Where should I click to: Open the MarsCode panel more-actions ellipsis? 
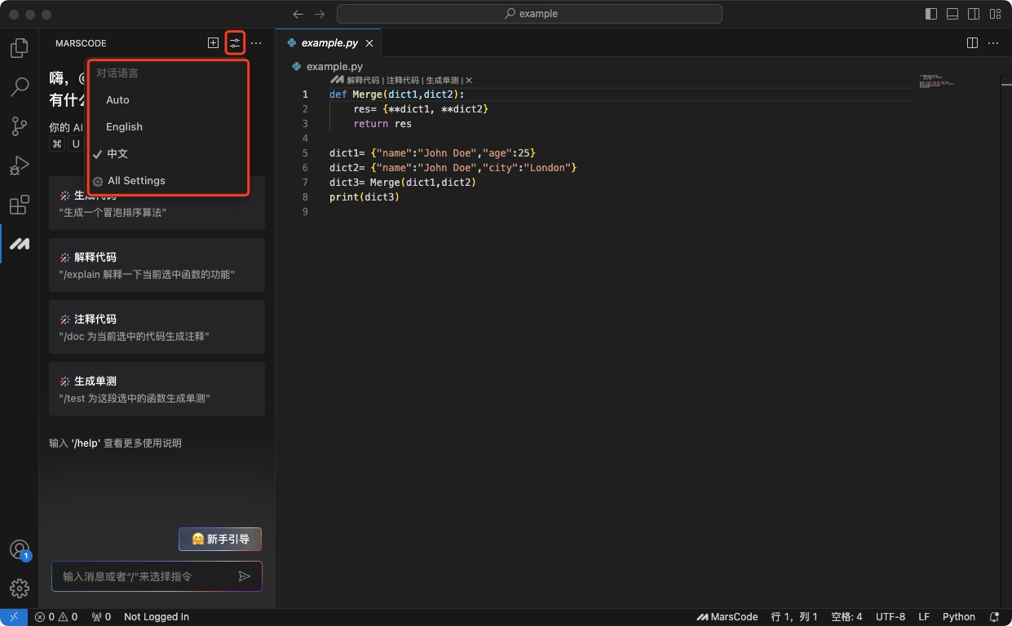click(x=256, y=43)
